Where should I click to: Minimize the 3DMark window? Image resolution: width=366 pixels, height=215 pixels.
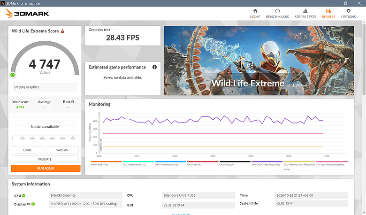(x=332, y=3)
